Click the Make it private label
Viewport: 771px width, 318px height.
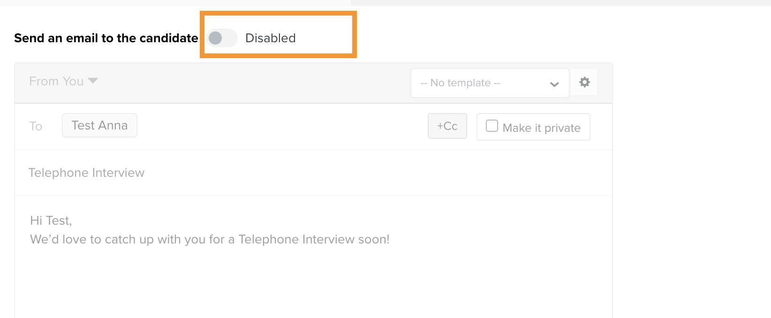[x=542, y=128]
